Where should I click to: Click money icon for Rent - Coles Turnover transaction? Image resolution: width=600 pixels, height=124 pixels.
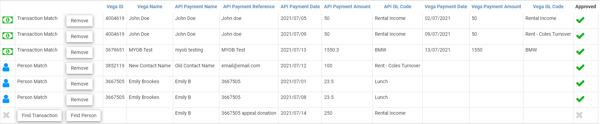pos(8,36)
